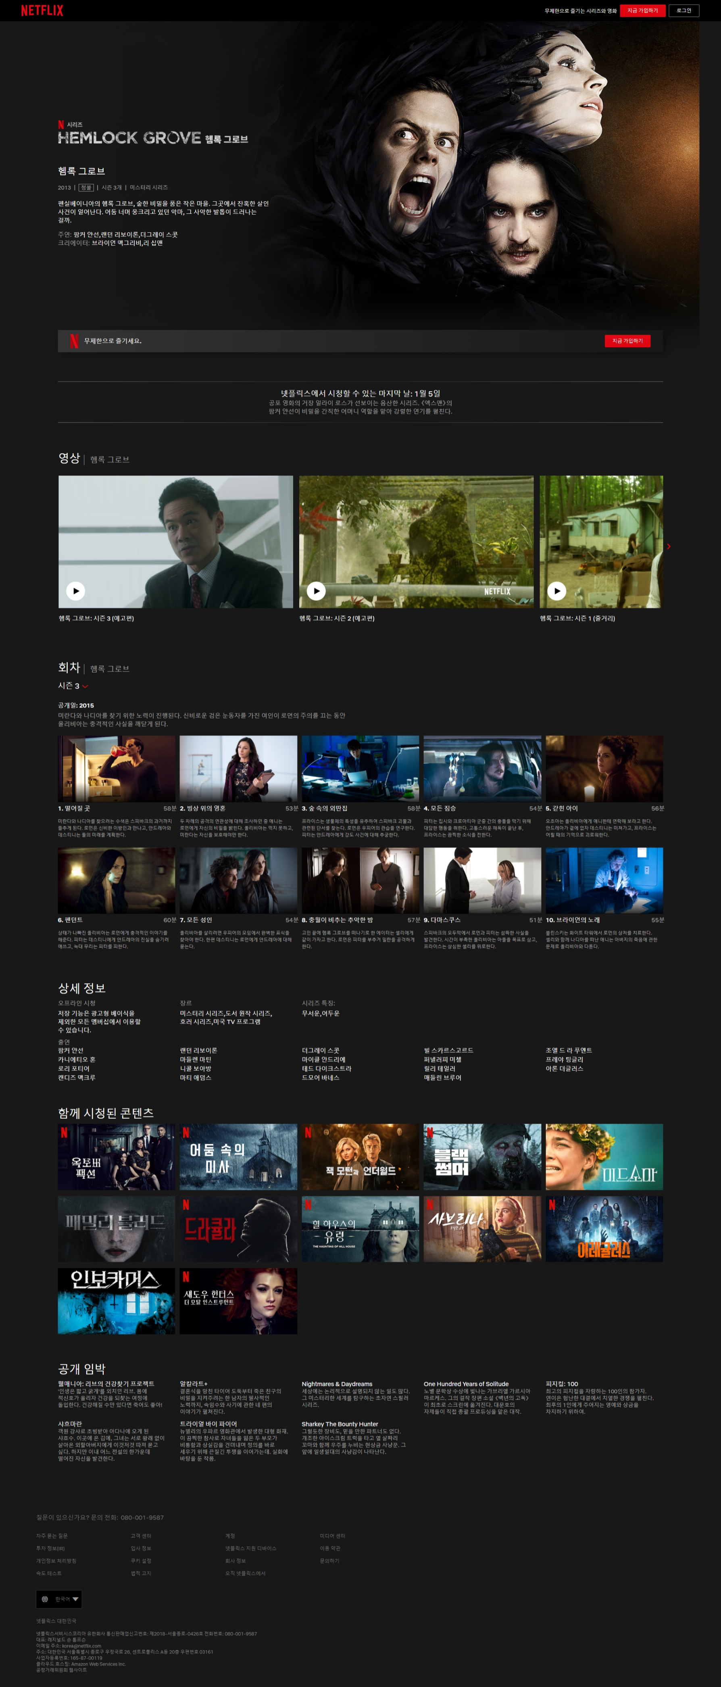Click cast member 조엘 드 라 푸엔트
Screen dimensions: 721x1687
click(569, 1051)
